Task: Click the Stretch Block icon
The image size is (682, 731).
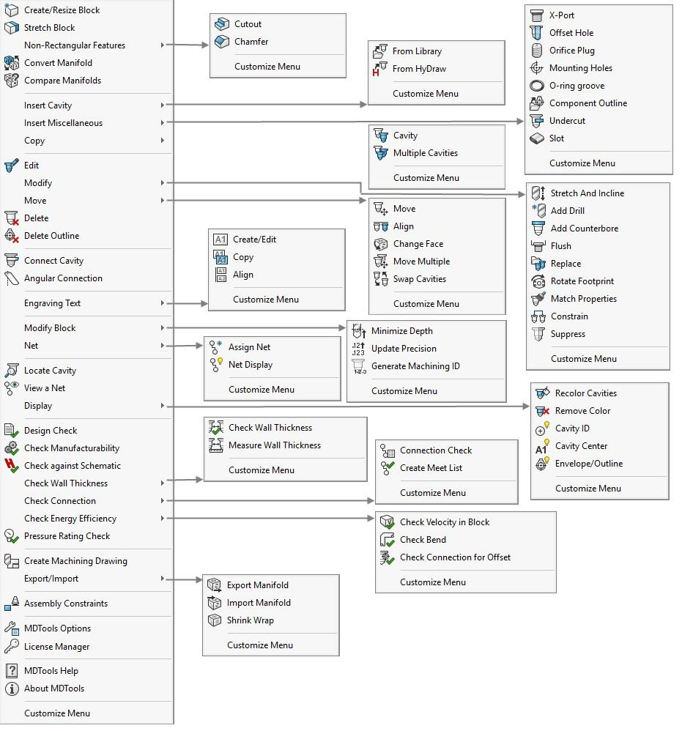Action: coord(11,28)
